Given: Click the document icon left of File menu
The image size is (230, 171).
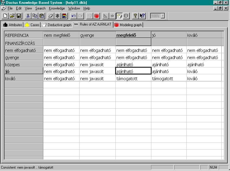Looking at the screenshot, I should tap(4, 8).
